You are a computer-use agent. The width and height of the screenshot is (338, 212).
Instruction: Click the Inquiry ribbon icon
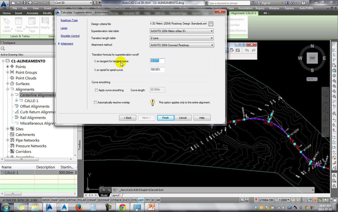(45, 23)
